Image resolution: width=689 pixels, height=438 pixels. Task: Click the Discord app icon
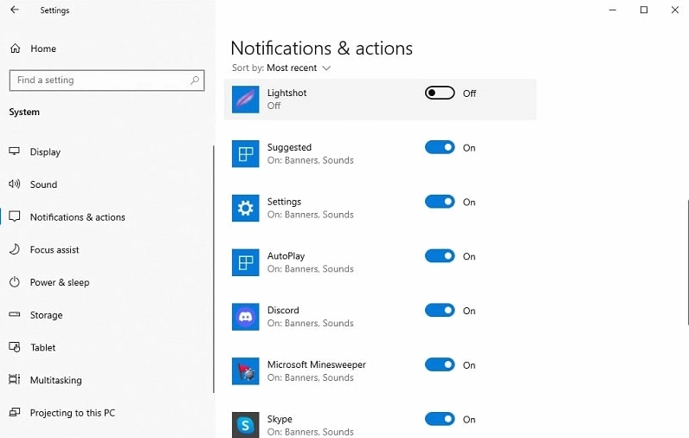pyautogui.click(x=246, y=317)
